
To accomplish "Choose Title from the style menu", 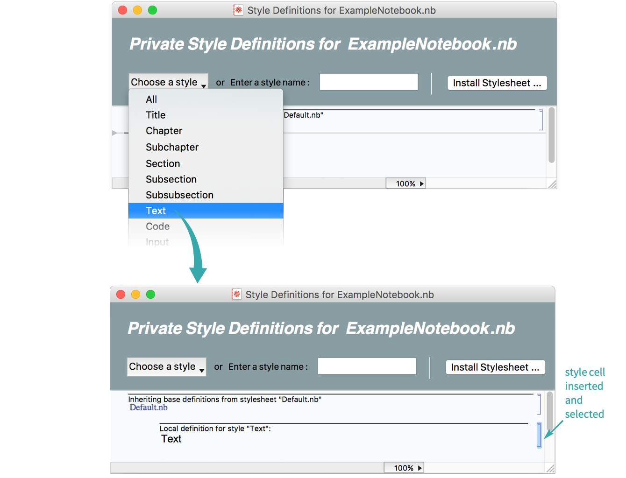I will click(x=156, y=115).
